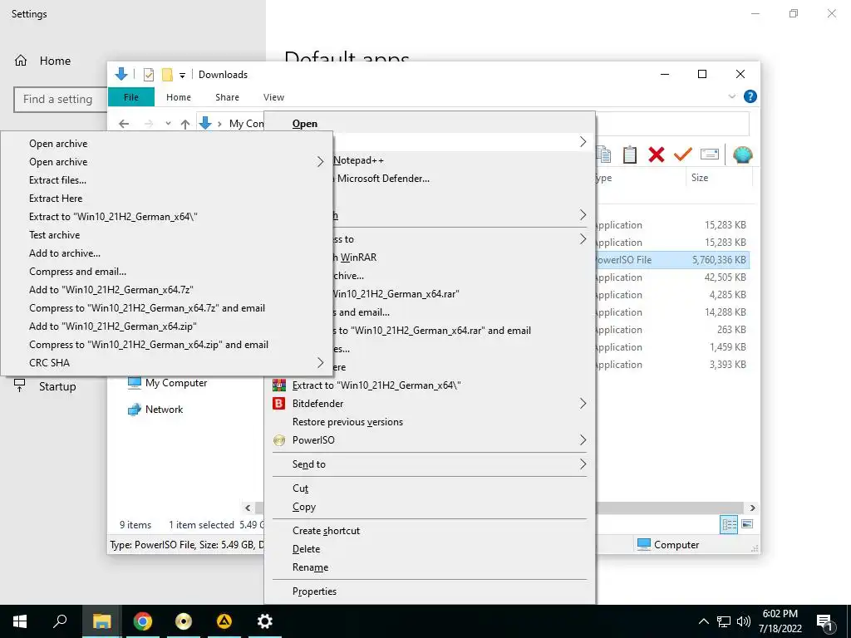Click the orange checkmark Properties toolbar icon
This screenshot has height=638, width=851.
(683, 155)
